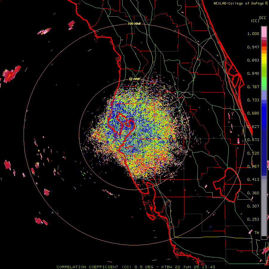Select the 1.000 value on the scale
The image size is (269, 269).
pyautogui.click(x=253, y=33)
